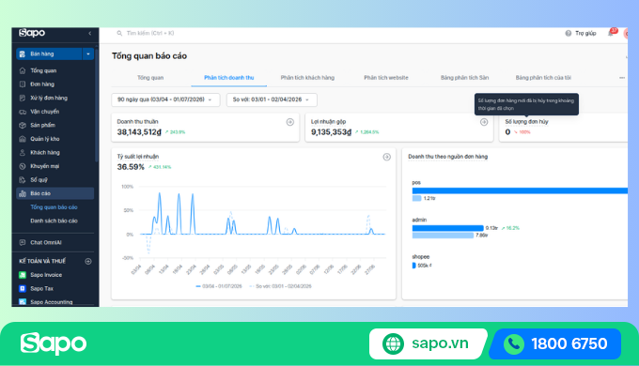Image resolution: width=639 pixels, height=366 pixels.
Task: Open Lợi nhuận gộp detail arrow icon
Action: (484, 122)
